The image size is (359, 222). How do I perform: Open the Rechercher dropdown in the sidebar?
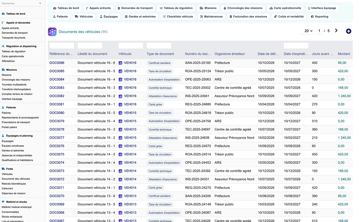22,4
